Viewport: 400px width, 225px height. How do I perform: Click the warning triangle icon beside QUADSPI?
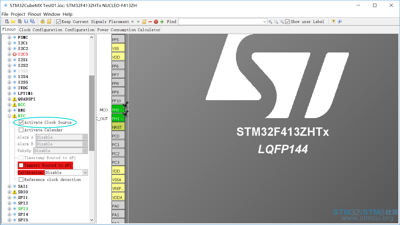[15, 99]
